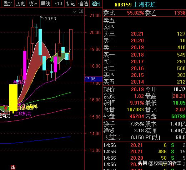Select the large yellow candlestick

point(13,98)
